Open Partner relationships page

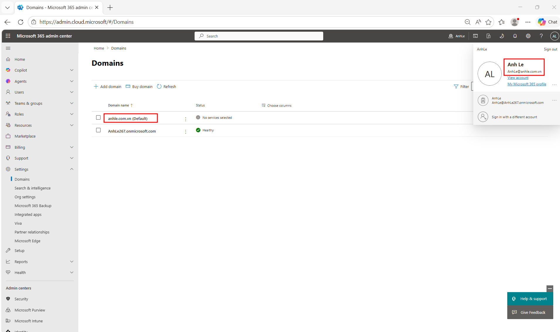click(x=32, y=232)
